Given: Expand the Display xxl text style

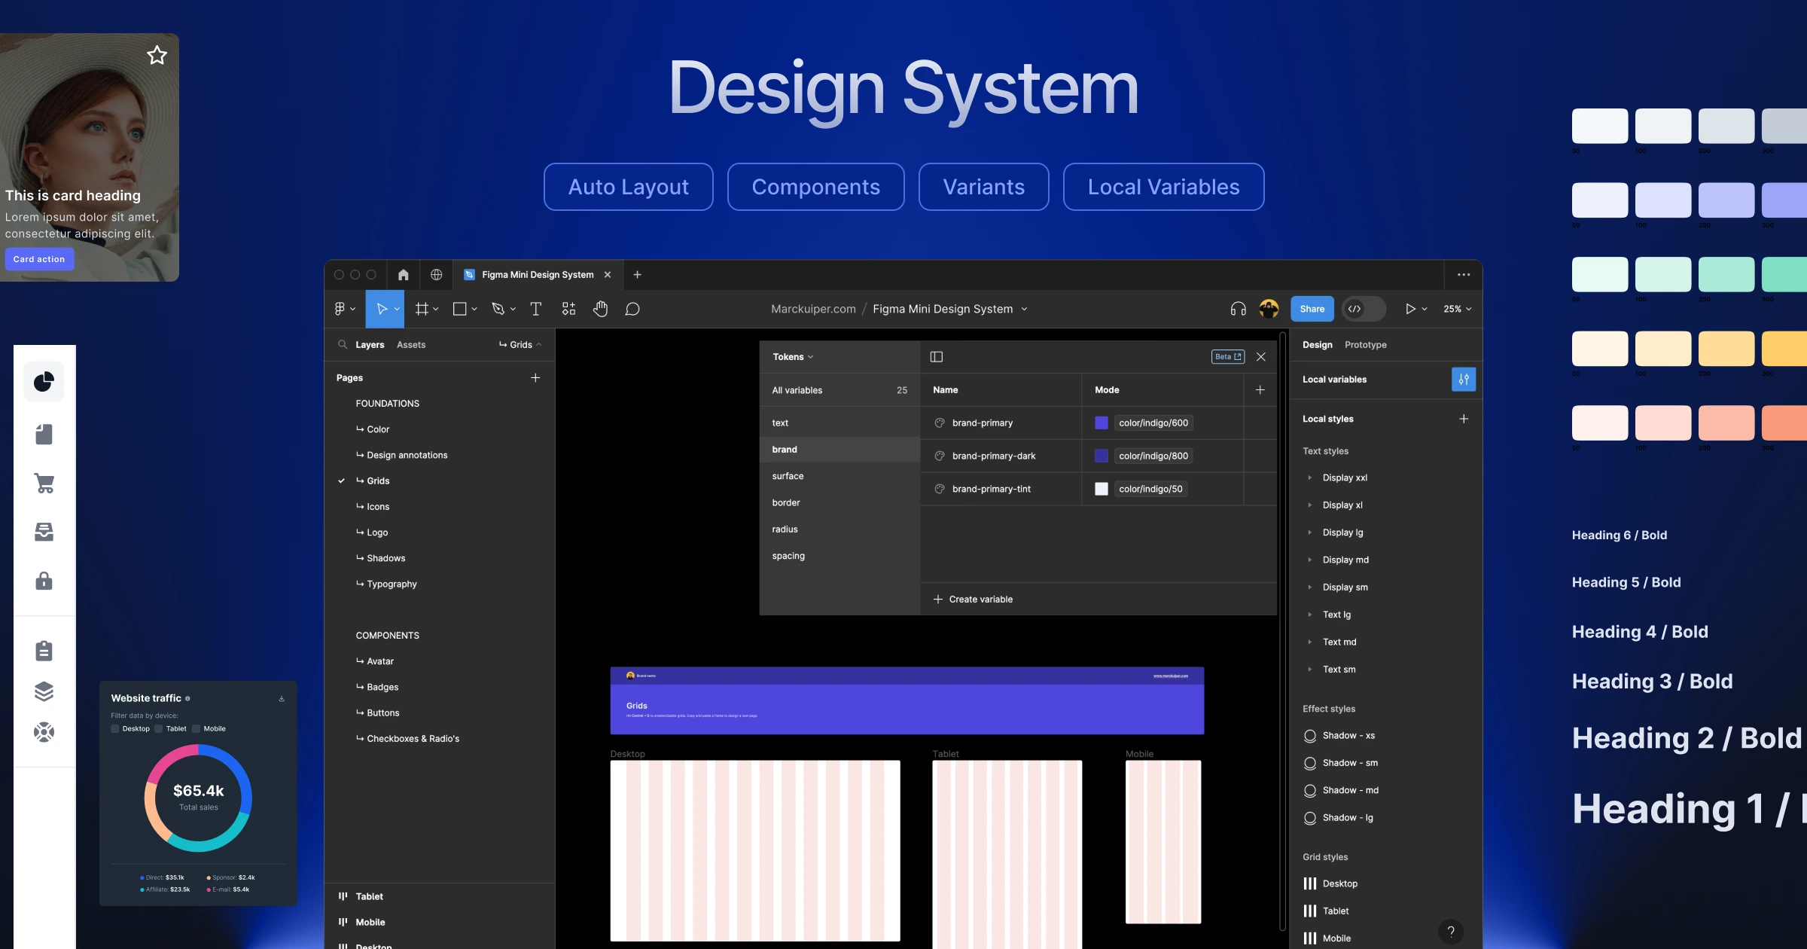Looking at the screenshot, I should tap(1310, 478).
